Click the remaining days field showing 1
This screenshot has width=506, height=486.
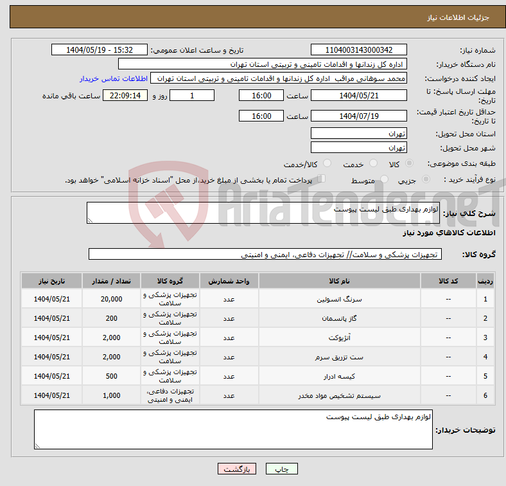click(x=192, y=95)
